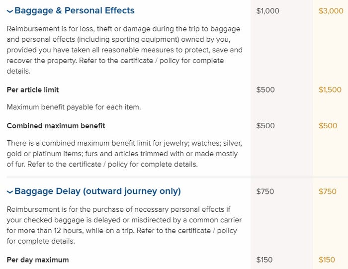Click the Combined maximum benefit label
The width and height of the screenshot is (348, 269).
coord(56,126)
